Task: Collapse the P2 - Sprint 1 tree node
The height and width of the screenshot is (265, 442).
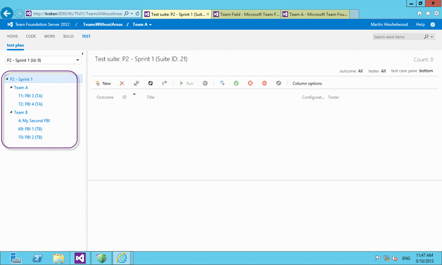Action: coord(7,79)
